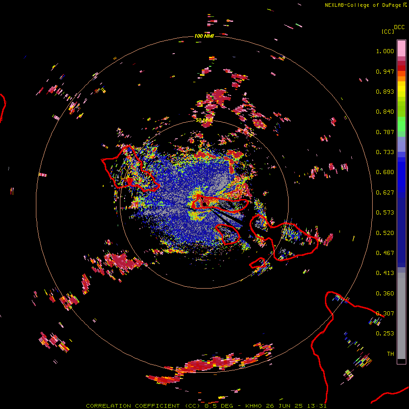This screenshot has height=409, width=409.
Task: Click the 50 NMI range ring label
Action: click(204, 120)
